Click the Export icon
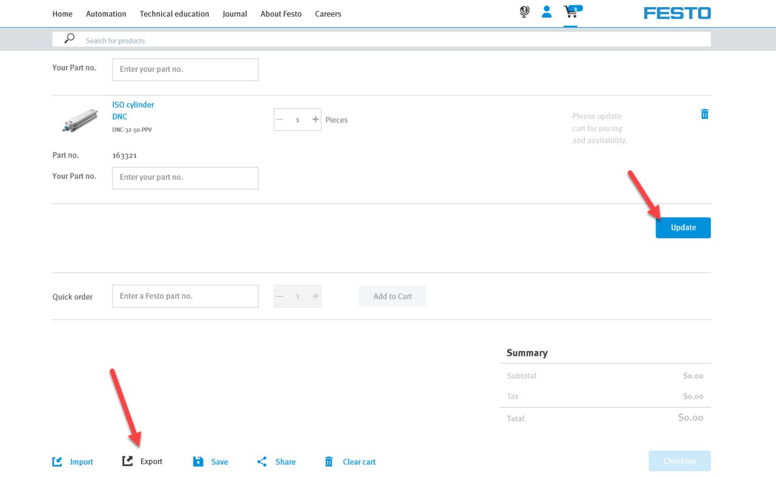This screenshot has width=776, height=477. [128, 462]
